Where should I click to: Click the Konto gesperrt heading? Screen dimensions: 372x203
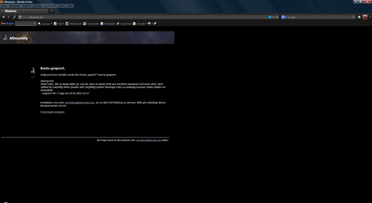coord(53,69)
